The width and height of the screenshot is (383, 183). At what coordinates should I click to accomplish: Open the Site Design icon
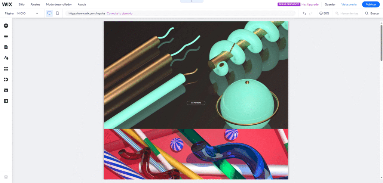[x=6, y=58]
